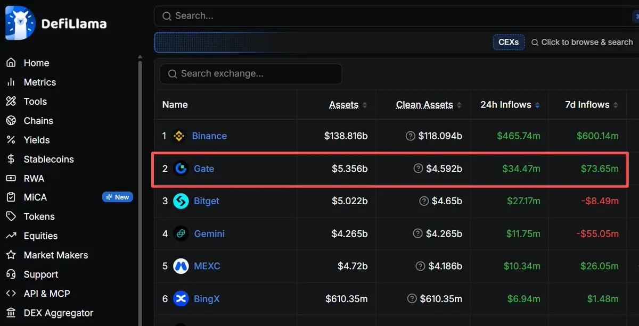Click Gemini 7d inflow -$55.05m
This screenshot has width=639, height=326.
click(597, 233)
